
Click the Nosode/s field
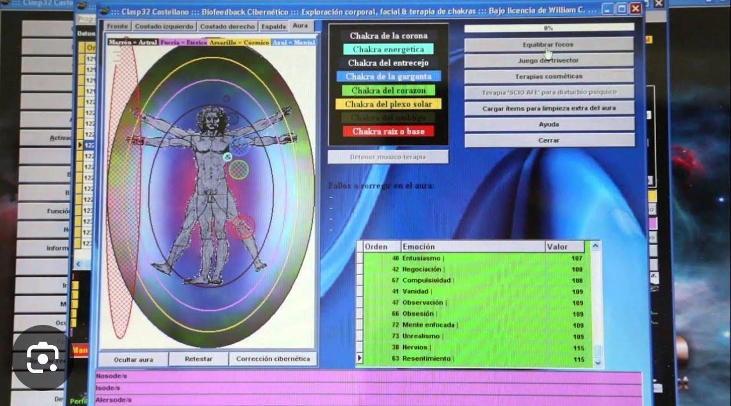coord(369,376)
